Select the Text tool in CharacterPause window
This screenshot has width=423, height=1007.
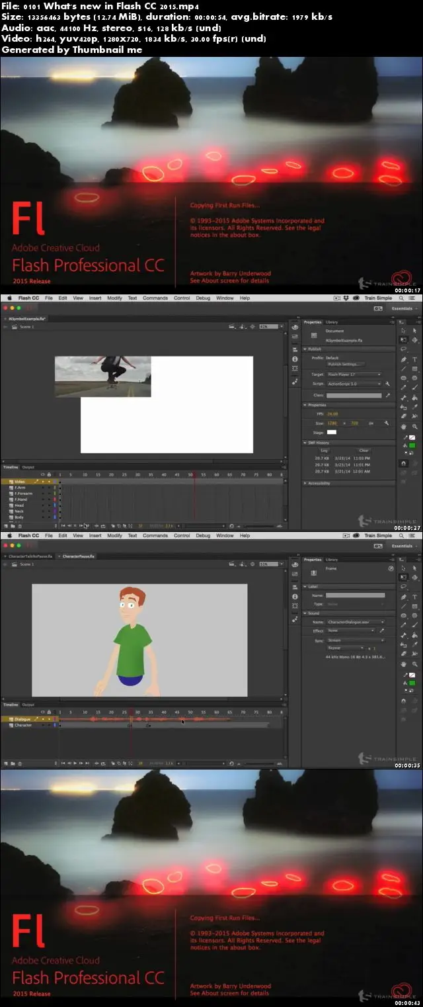[414, 597]
